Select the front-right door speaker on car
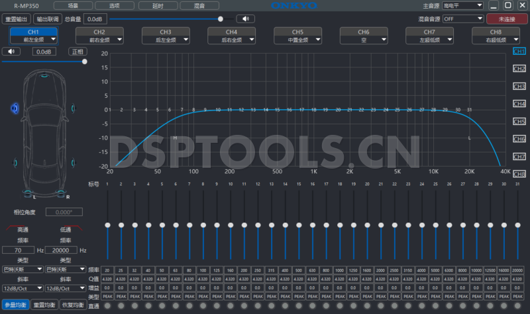This screenshot has width=530, height=314. click(x=74, y=108)
